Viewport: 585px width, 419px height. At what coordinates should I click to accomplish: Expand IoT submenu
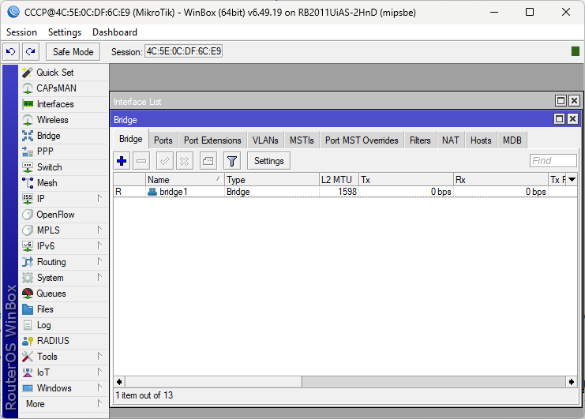(99, 372)
